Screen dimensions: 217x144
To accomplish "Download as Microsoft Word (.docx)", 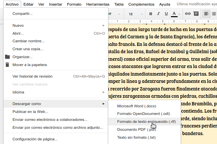I will [144, 106].
